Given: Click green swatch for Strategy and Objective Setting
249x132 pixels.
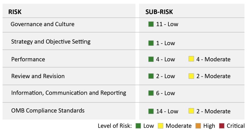Looking at the screenshot, I should [x=151, y=43].
